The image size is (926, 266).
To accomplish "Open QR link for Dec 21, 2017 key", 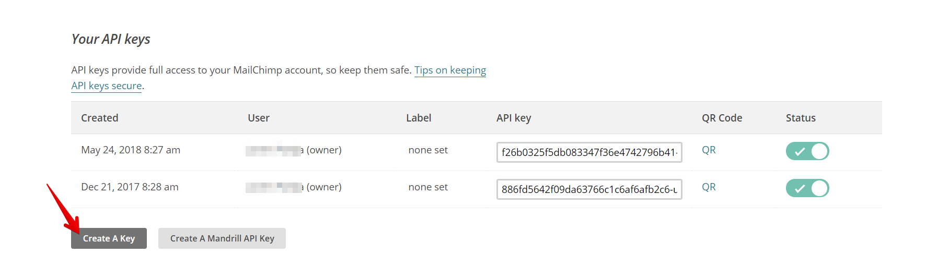I will pyautogui.click(x=709, y=187).
